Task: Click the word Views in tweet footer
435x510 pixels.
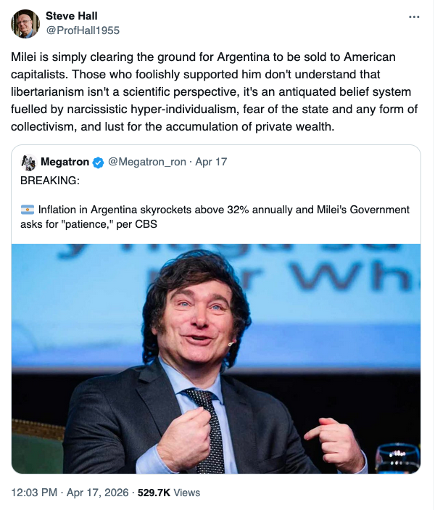Action: click(x=187, y=493)
